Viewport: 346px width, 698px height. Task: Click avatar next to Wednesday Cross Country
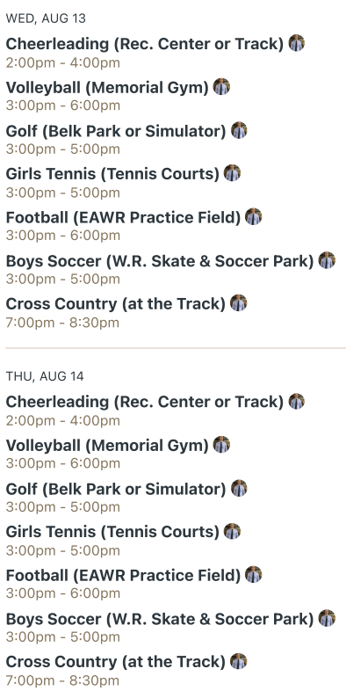(x=238, y=302)
